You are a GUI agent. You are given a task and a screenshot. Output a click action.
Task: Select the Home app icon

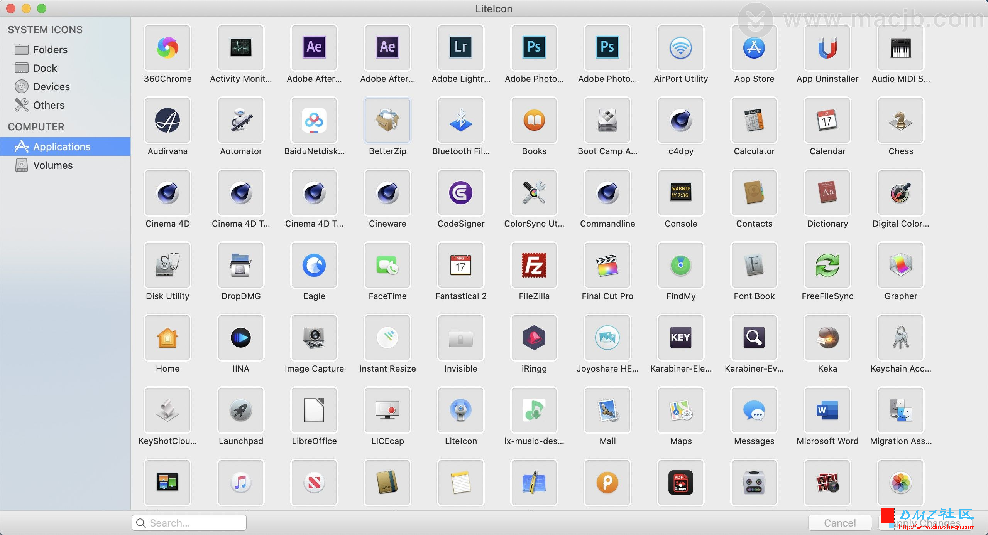(167, 338)
